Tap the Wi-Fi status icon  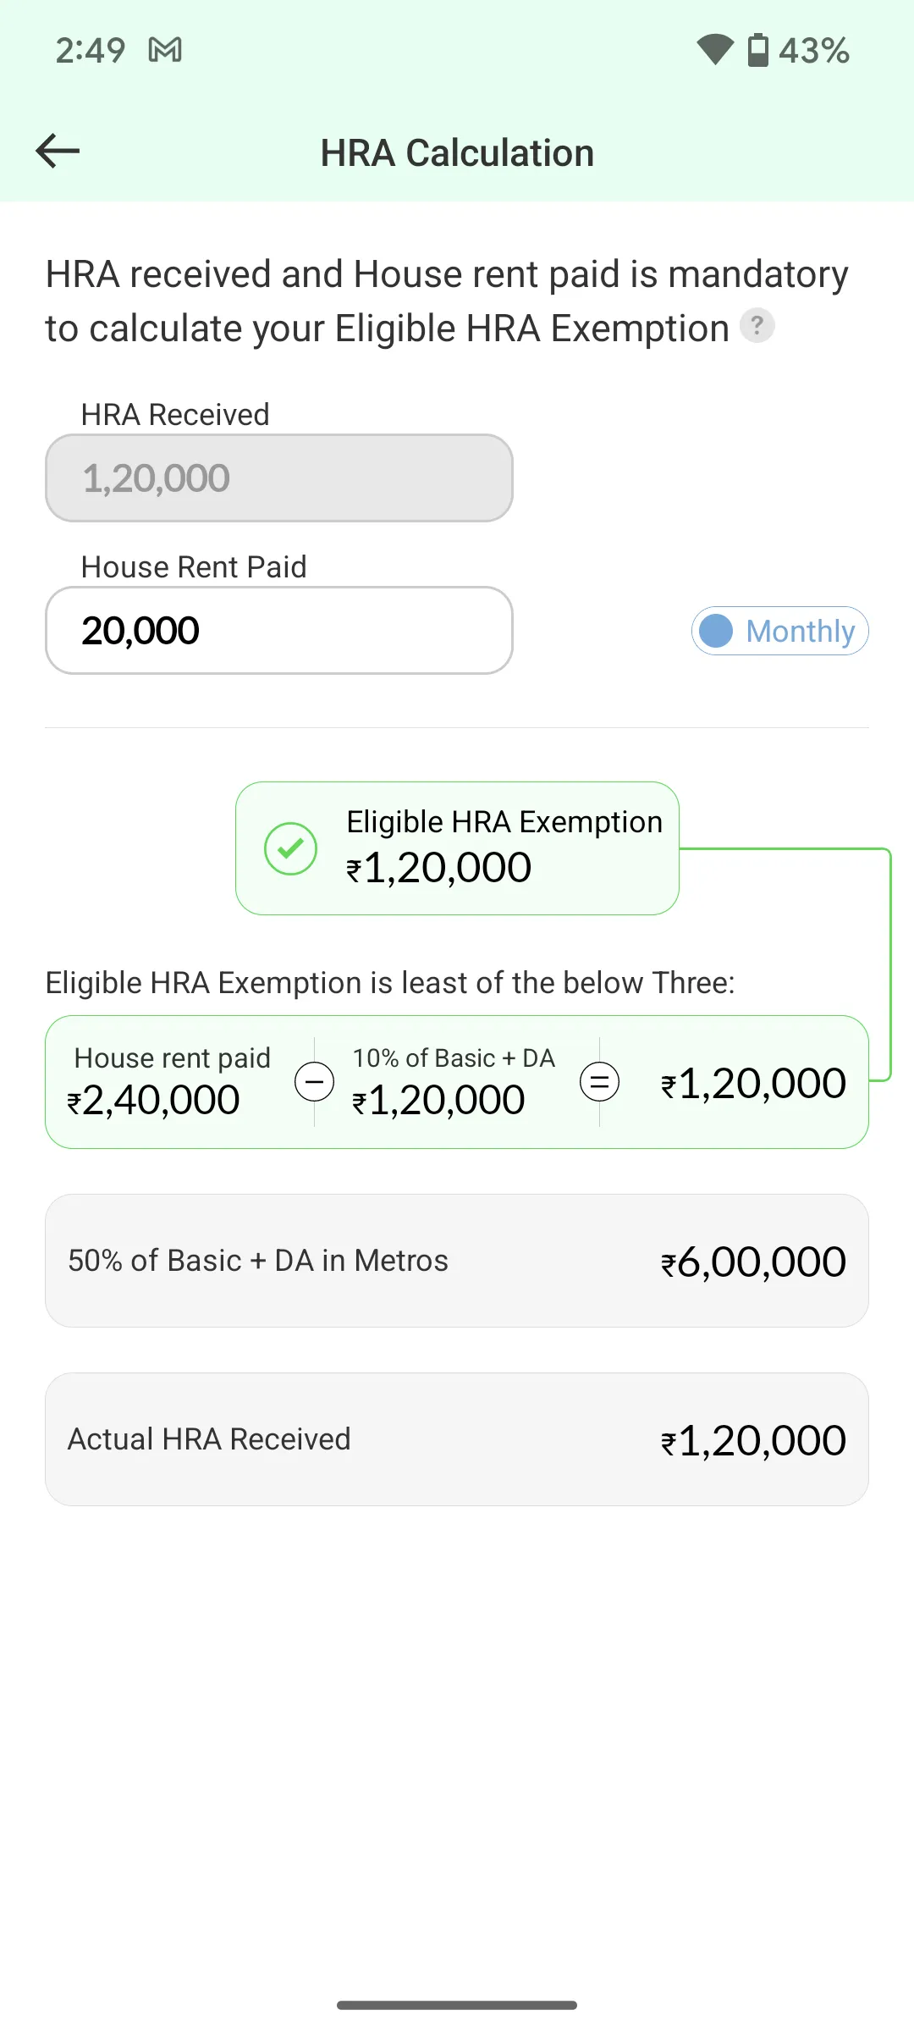point(715,50)
